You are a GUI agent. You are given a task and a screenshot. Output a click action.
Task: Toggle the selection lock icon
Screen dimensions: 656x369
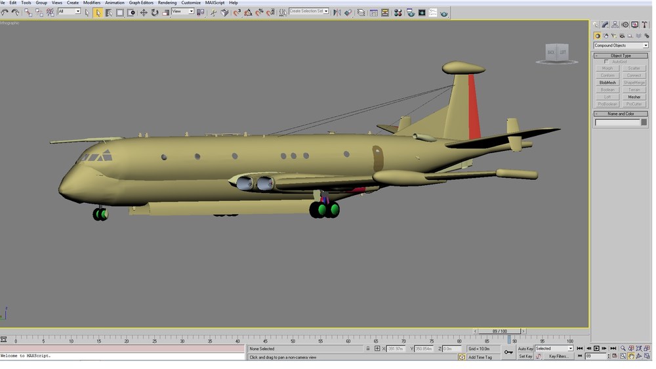click(368, 349)
